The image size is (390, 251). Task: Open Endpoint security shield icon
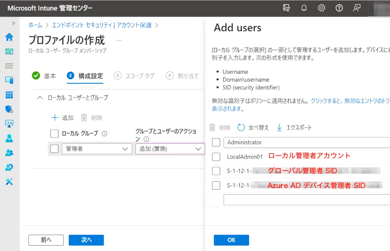[x=9, y=109]
